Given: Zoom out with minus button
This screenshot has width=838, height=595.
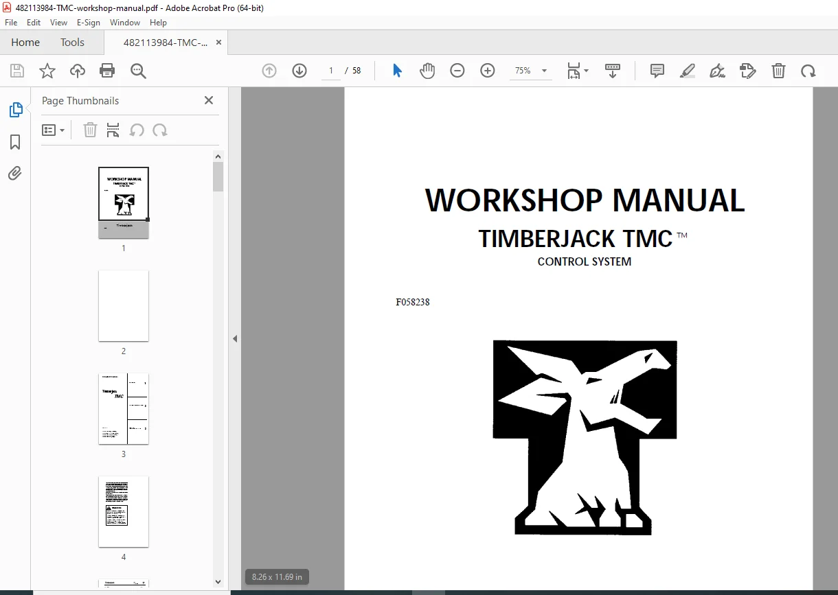Looking at the screenshot, I should [x=457, y=71].
